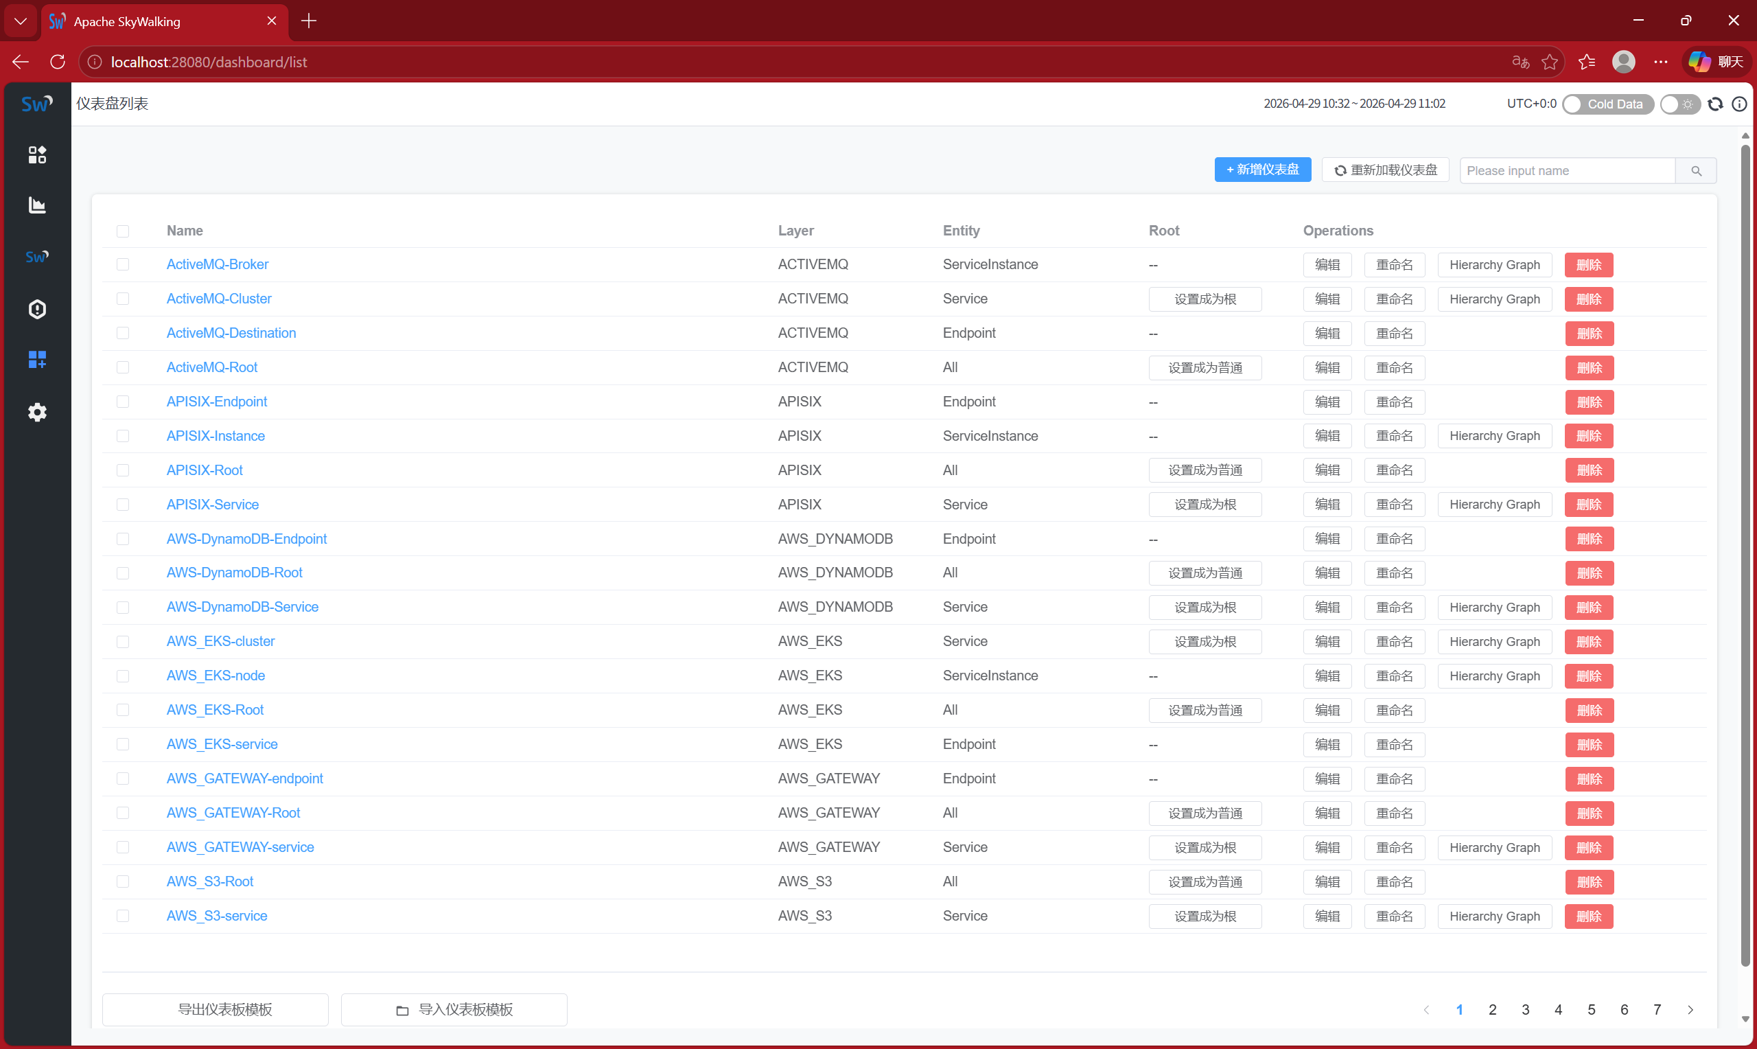Screen dimensions: 1757x1049
Task: Click 设置成为普通 for APISIX-Root
Action: 1205,471
